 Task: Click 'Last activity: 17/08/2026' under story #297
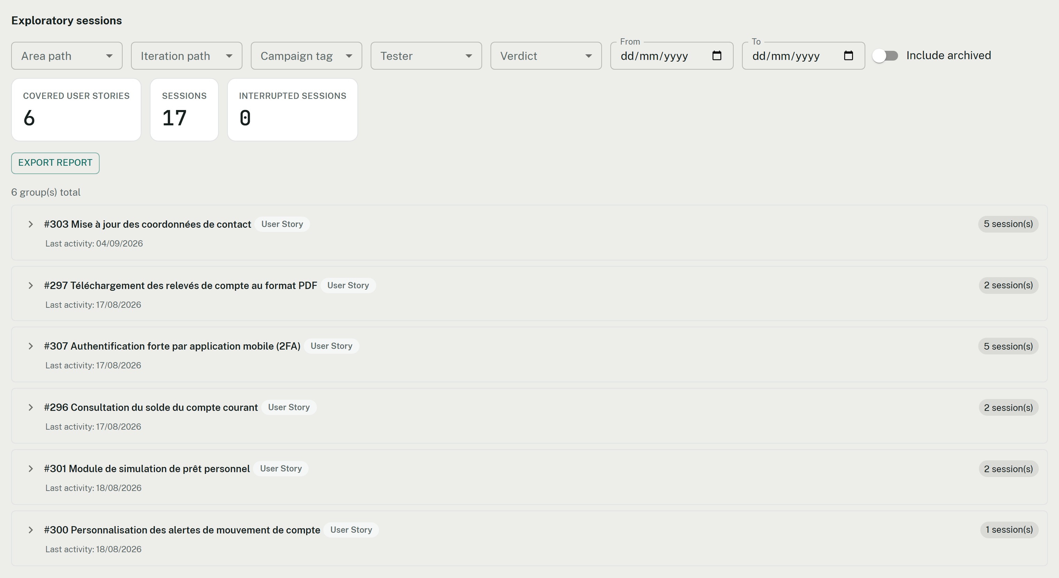tap(93, 305)
